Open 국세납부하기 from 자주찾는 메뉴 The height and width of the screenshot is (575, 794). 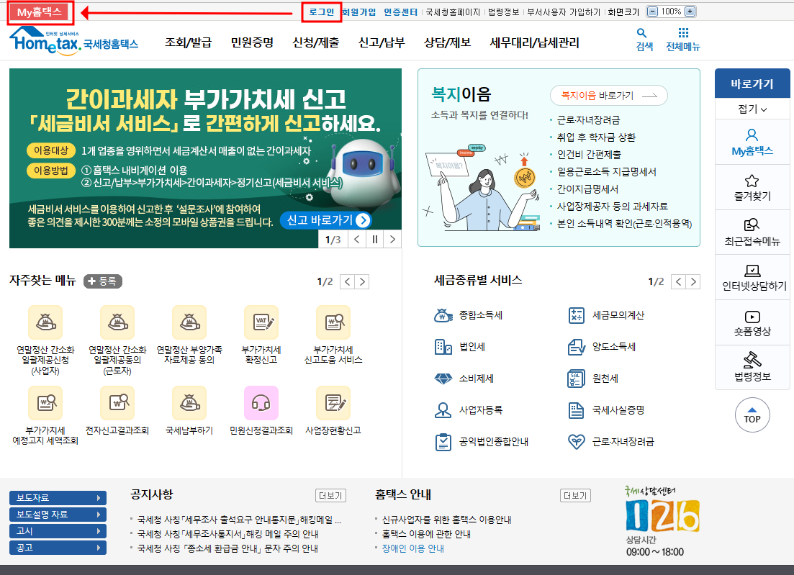point(189,402)
